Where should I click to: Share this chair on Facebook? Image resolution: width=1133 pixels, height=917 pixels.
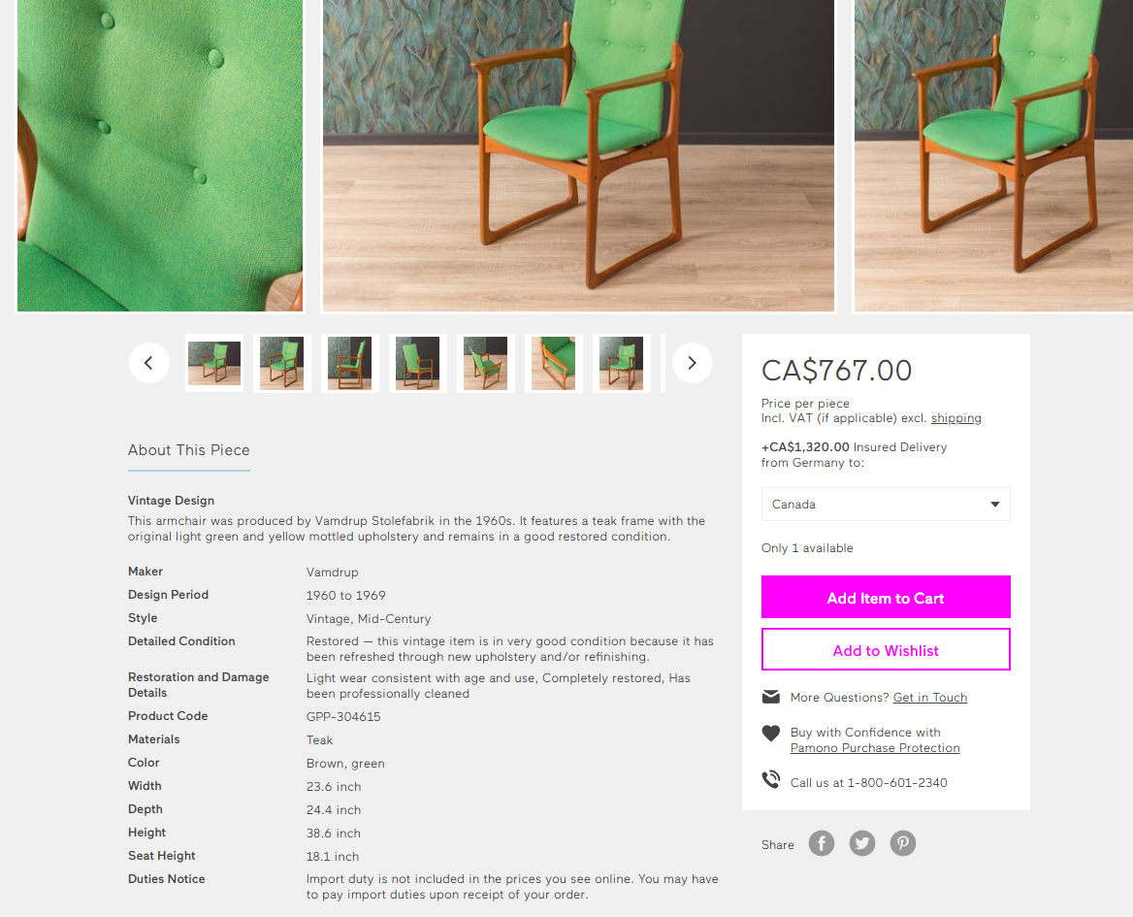[x=821, y=843]
